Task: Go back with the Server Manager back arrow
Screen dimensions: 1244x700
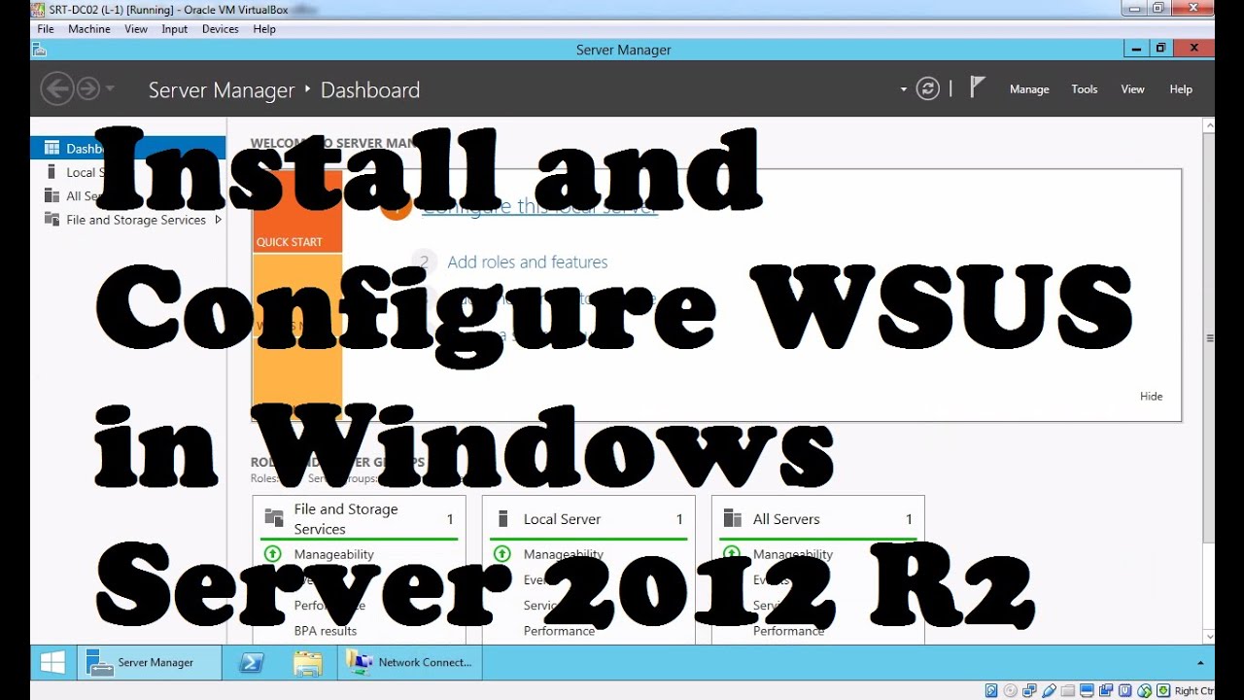Action: tap(56, 89)
